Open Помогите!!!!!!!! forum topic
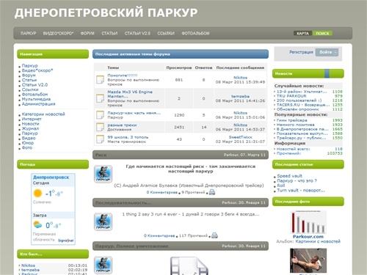Viewport: 367px width, 275px height. [123, 76]
